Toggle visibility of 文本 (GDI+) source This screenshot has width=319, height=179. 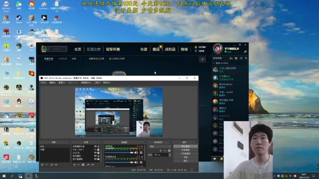[95, 149]
